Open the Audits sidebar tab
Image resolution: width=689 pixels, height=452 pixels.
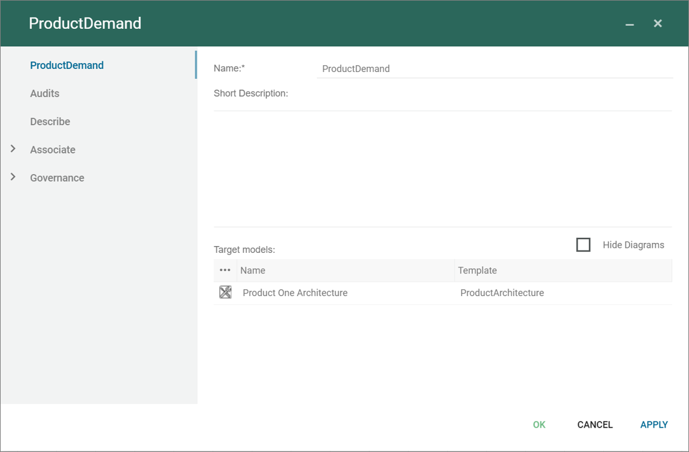(44, 93)
